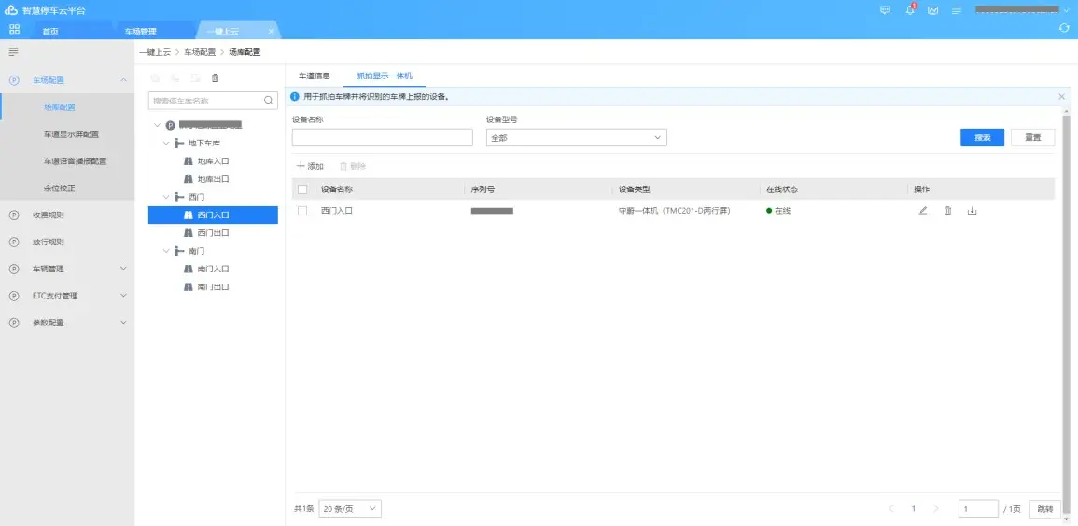Click the 重置 reset button

coord(1032,138)
